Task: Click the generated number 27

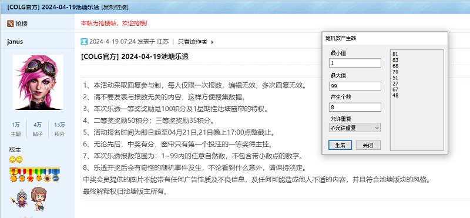Action: [x=395, y=83]
